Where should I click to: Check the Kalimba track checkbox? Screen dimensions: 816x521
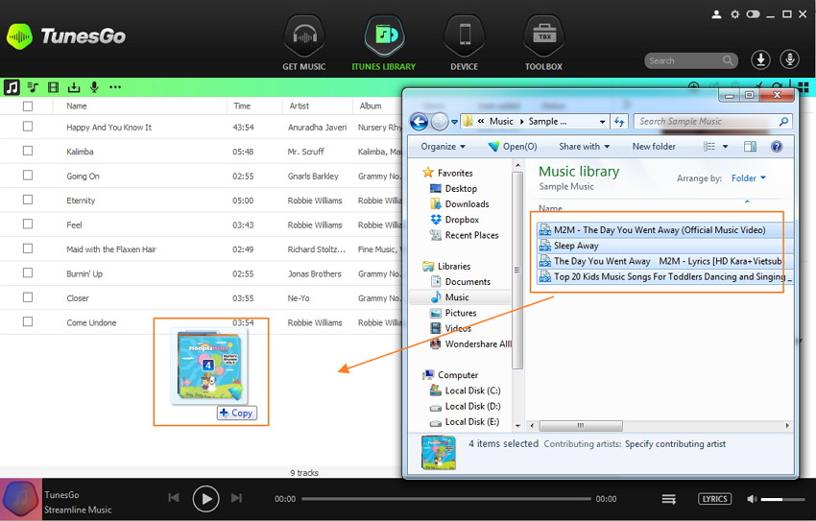28,151
